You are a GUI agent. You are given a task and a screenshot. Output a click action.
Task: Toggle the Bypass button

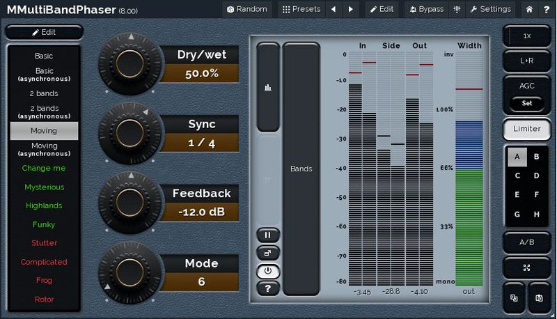(427, 9)
